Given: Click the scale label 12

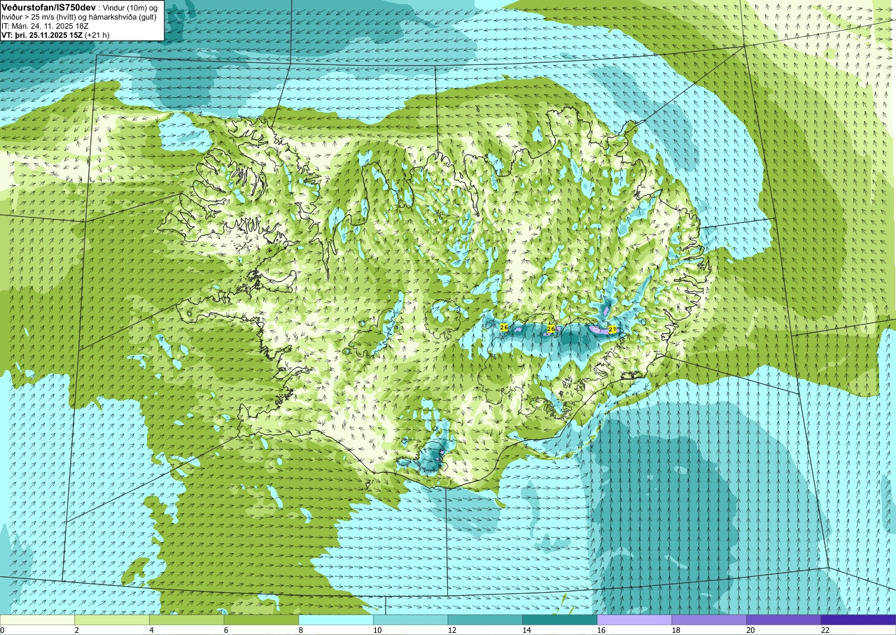Looking at the screenshot, I should pyautogui.click(x=452, y=630).
